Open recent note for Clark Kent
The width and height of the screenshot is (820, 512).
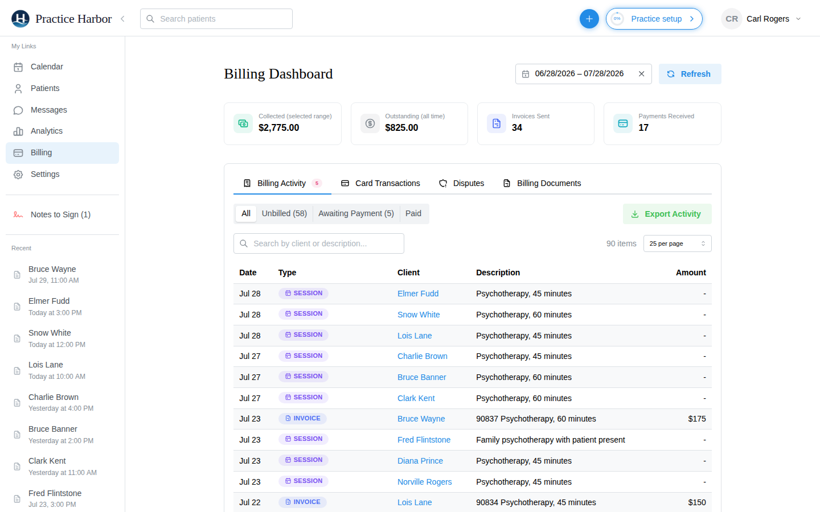point(62,466)
